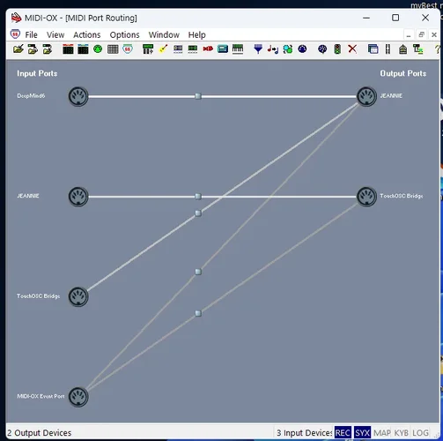Toggle the MAP status bar indicator

pyautogui.click(x=382, y=433)
